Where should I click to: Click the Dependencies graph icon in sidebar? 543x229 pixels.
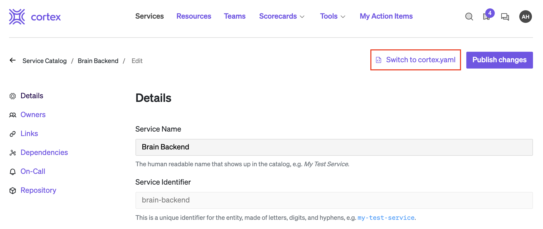click(x=13, y=153)
